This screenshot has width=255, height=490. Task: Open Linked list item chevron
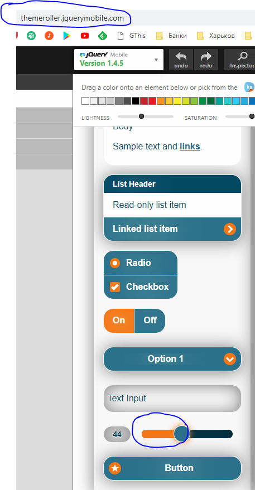point(230,229)
